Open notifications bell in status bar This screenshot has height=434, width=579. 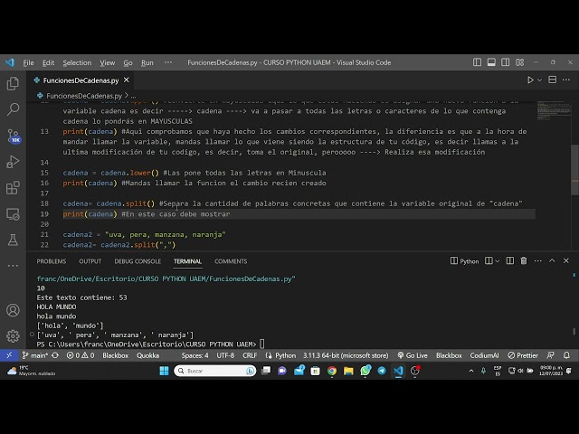[x=566, y=355]
